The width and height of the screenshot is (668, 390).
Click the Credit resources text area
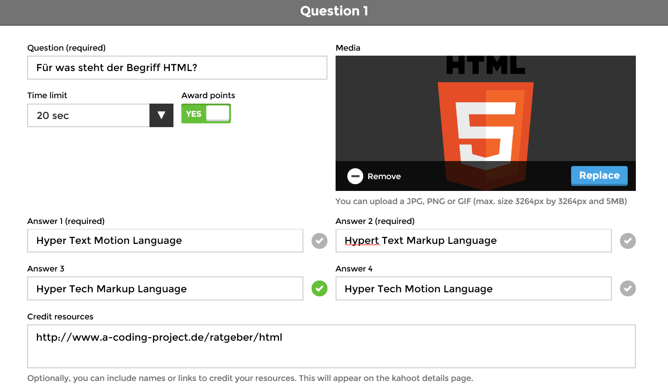(x=331, y=346)
